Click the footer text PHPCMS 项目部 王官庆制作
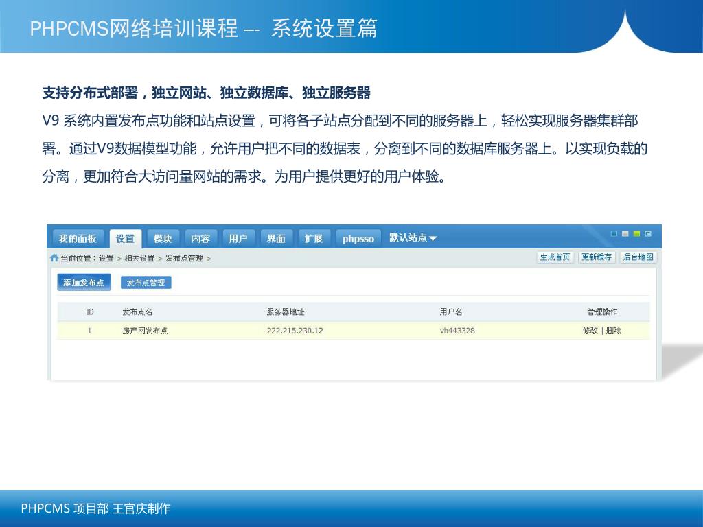This screenshot has height=527, width=703. 95,508
